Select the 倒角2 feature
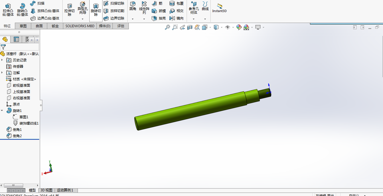This screenshot has width=383, height=196. (14, 136)
